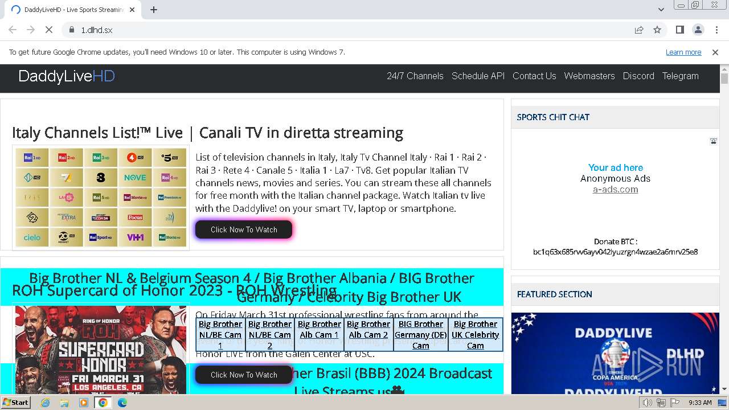Expand the tab search chevron
The width and height of the screenshot is (729, 410).
[x=661, y=10]
